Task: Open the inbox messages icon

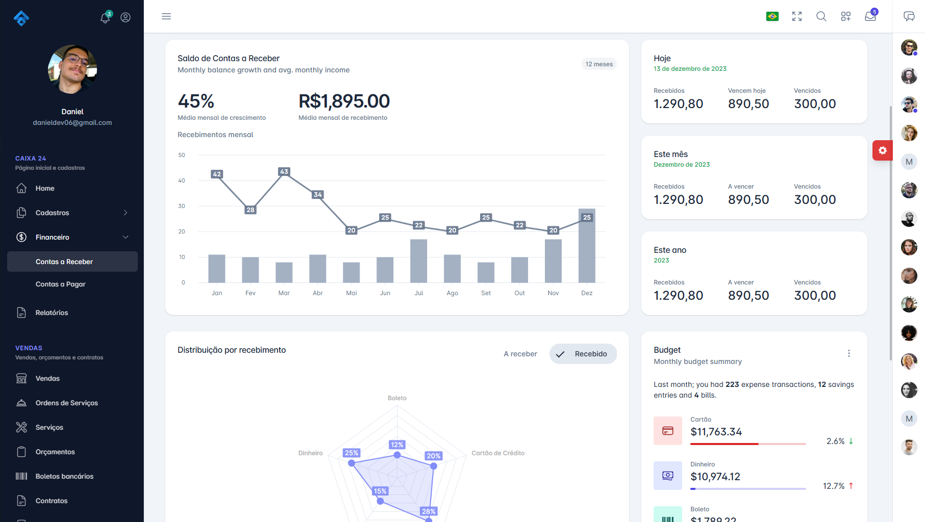Action: pyautogui.click(x=870, y=16)
